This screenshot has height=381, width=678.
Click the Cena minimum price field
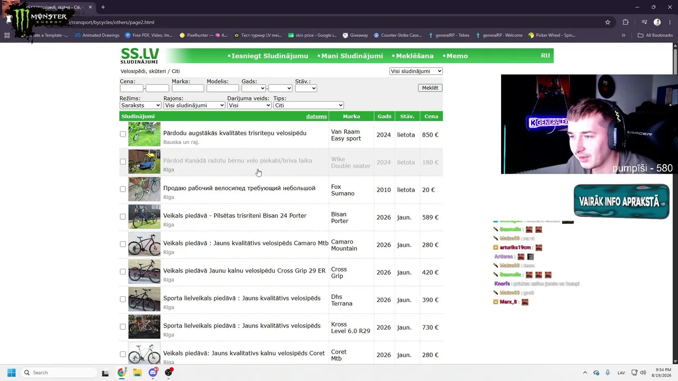[132, 88]
